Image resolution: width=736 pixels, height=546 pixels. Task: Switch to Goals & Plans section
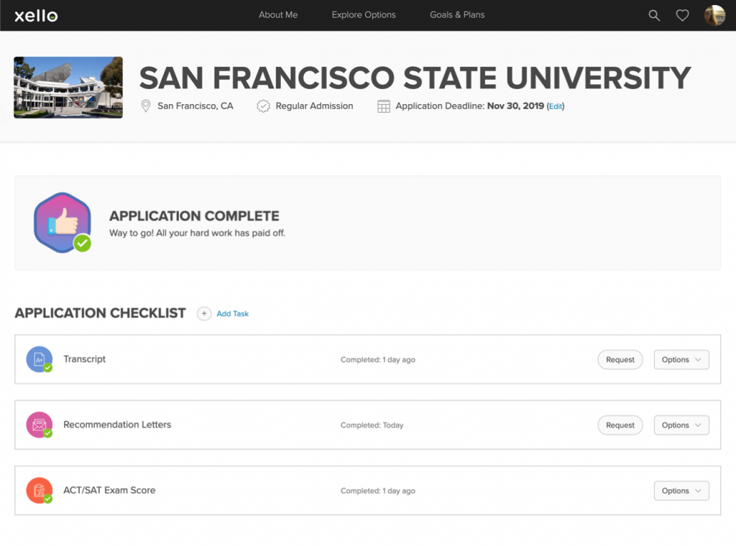click(x=457, y=14)
